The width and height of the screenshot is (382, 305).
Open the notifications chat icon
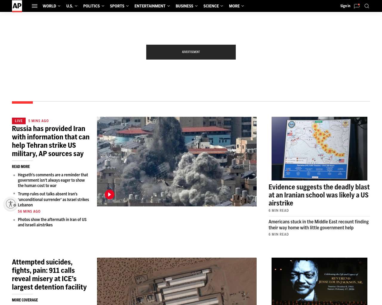pyautogui.click(x=357, y=6)
